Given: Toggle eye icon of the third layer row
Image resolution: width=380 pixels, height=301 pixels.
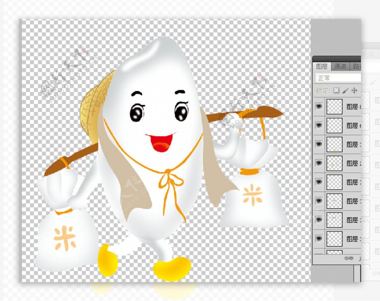Looking at the screenshot, I should [x=319, y=144].
